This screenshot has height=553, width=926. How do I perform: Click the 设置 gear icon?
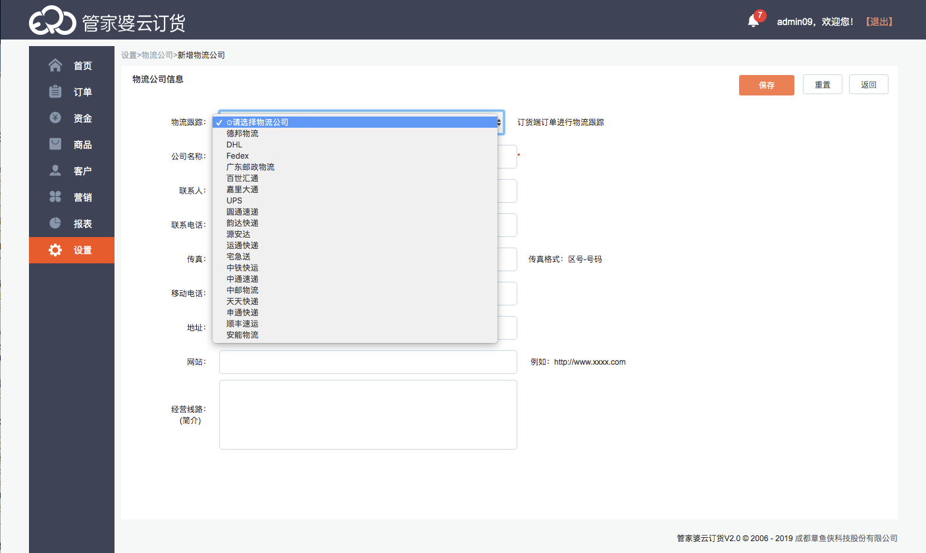(x=56, y=250)
